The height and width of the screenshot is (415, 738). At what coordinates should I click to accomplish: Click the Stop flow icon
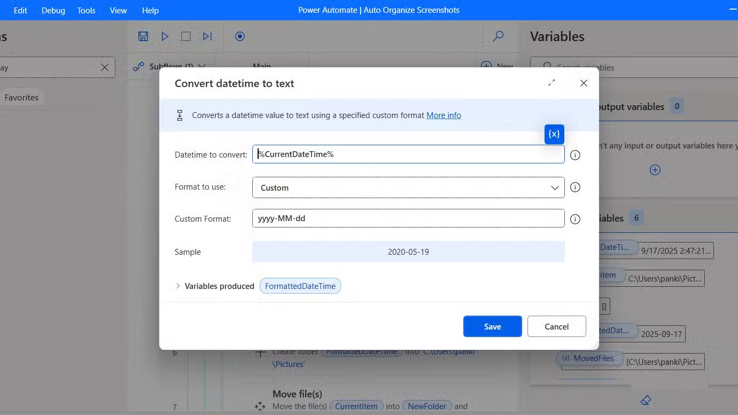[x=186, y=36]
